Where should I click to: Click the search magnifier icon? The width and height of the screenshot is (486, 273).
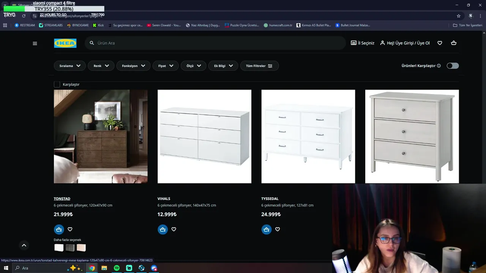click(92, 43)
